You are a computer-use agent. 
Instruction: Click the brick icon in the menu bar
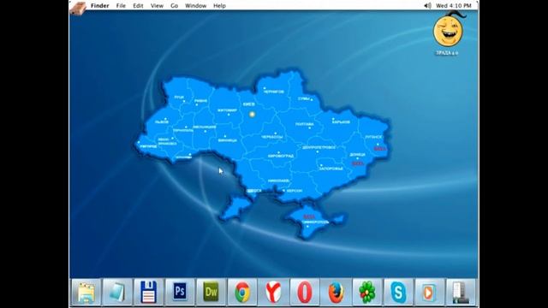click(x=78, y=8)
